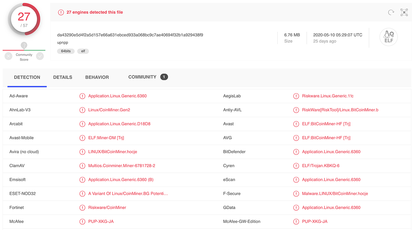Click the ClamAV engine name
This screenshot has height=230, width=412.
coord(17,166)
